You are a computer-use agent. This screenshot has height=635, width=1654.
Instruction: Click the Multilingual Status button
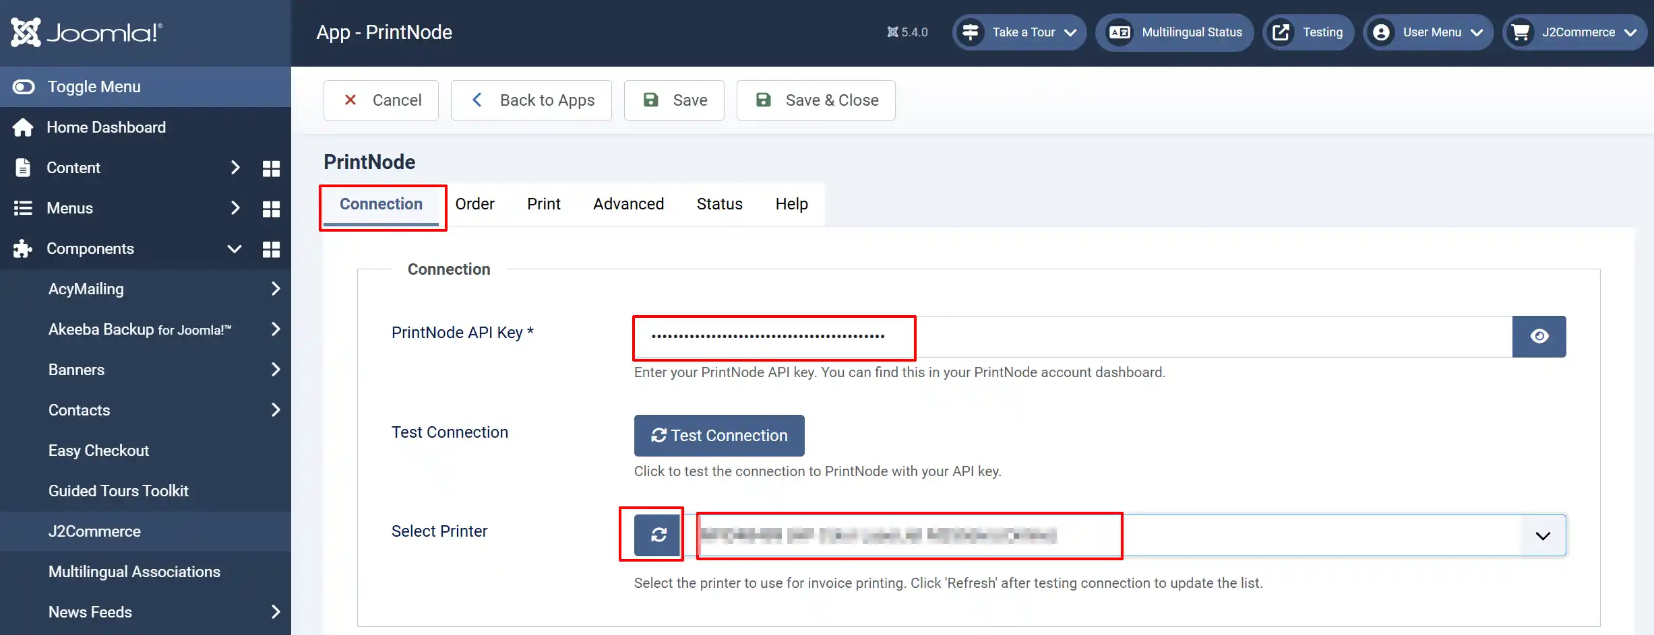1174,32
